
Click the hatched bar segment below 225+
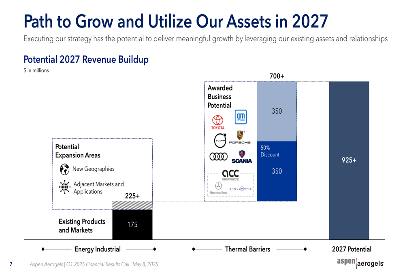coord(132,205)
